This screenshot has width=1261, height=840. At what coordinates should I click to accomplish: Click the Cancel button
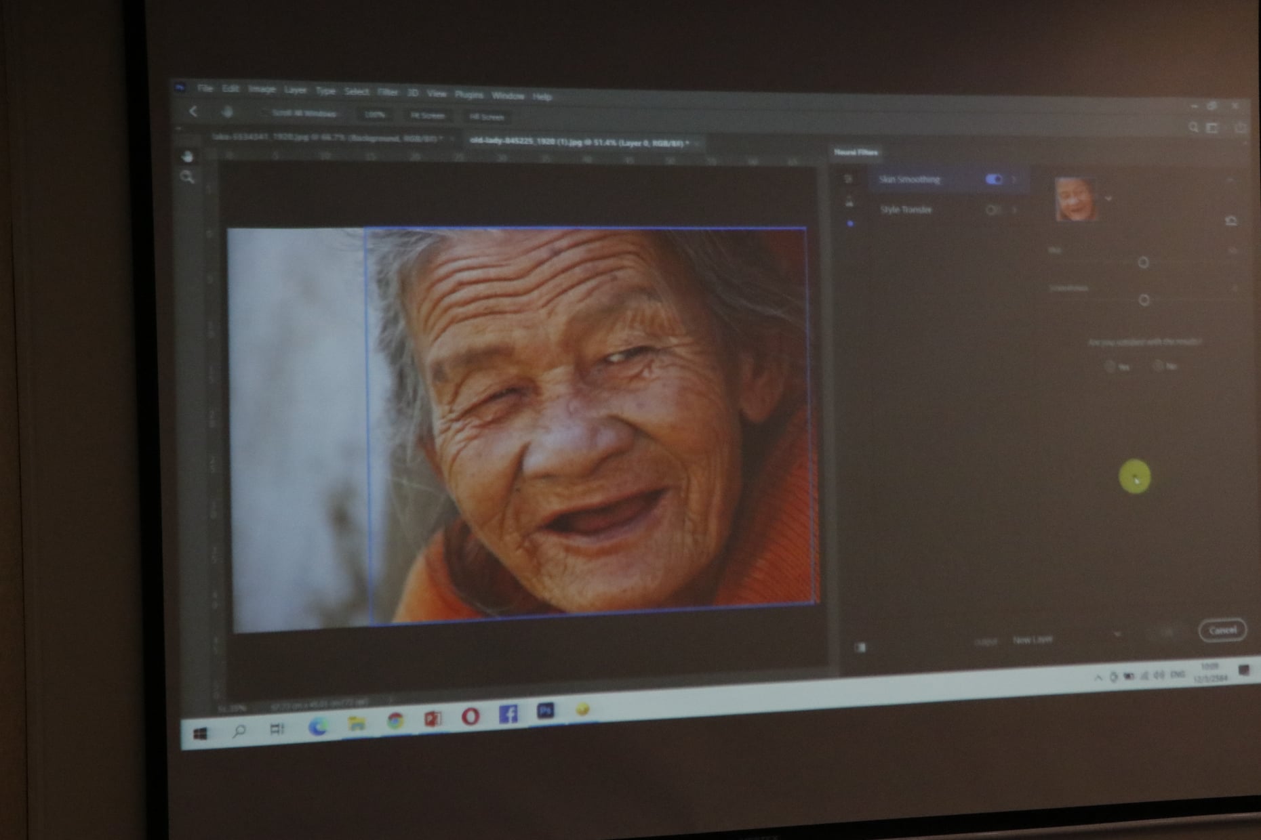[x=1222, y=630]
